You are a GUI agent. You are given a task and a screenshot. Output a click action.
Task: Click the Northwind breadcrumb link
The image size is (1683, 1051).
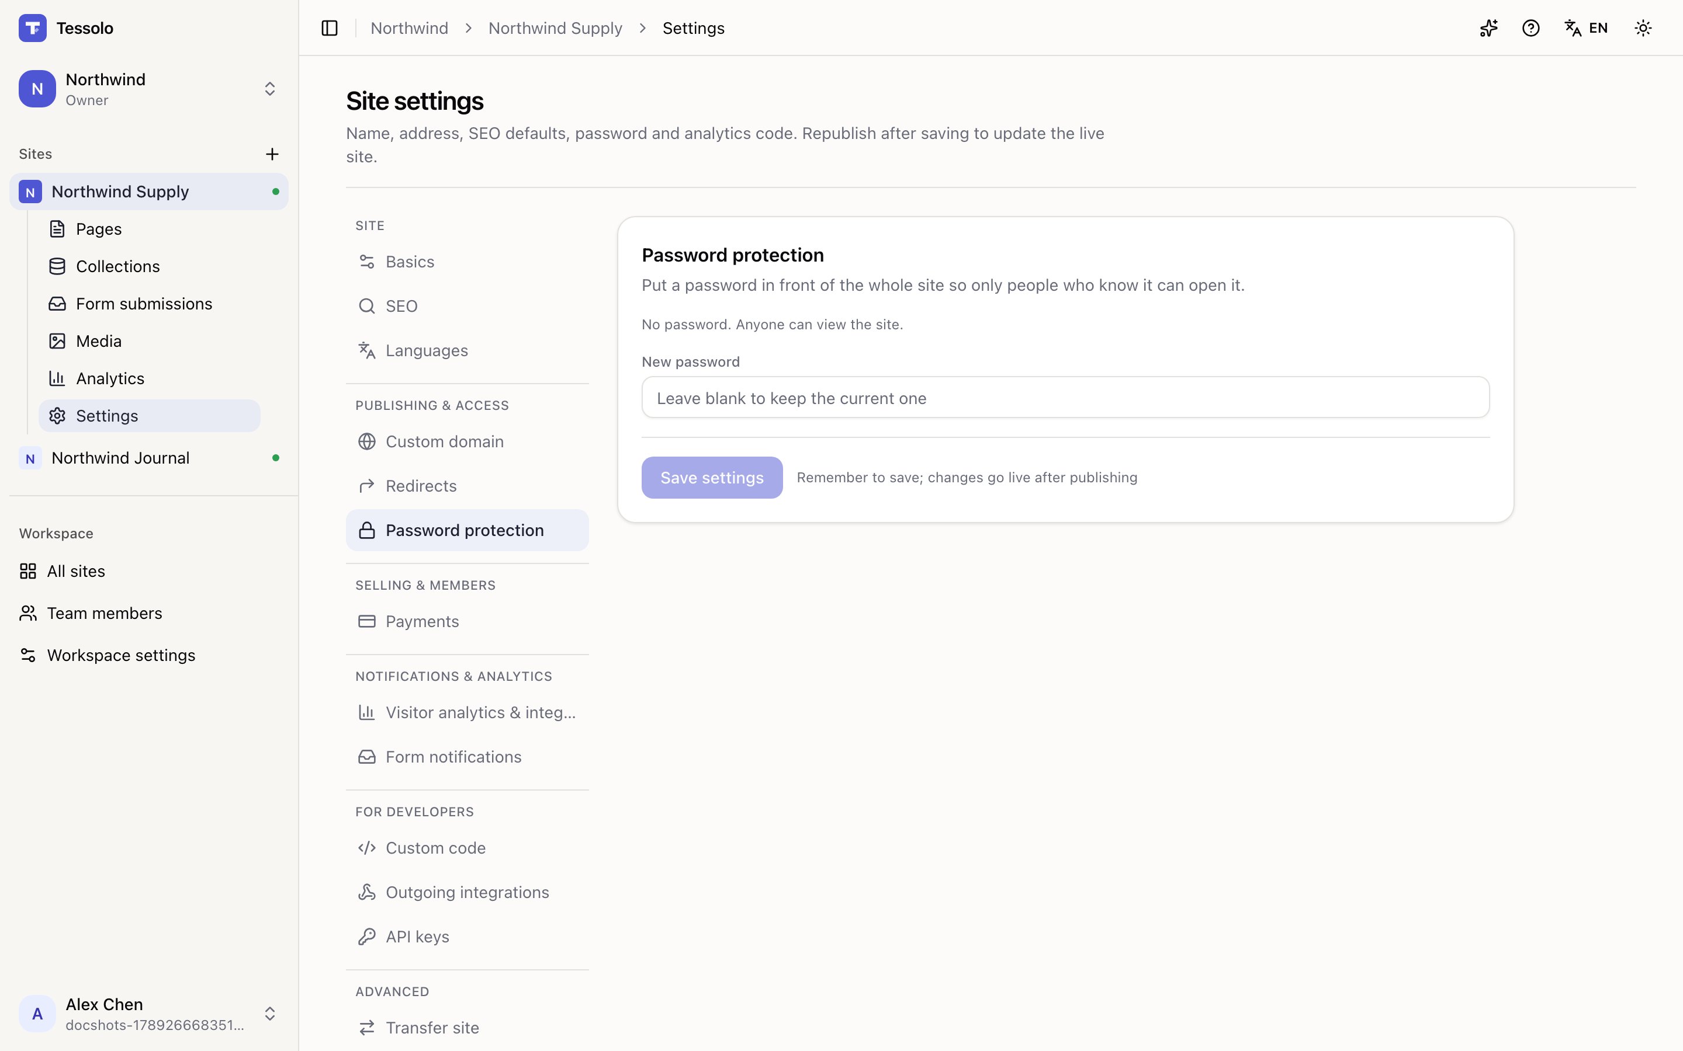[x=410, y=28]
